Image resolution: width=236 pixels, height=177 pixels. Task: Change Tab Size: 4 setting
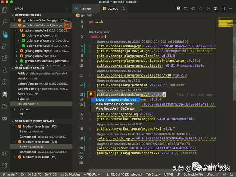(153, 174)
